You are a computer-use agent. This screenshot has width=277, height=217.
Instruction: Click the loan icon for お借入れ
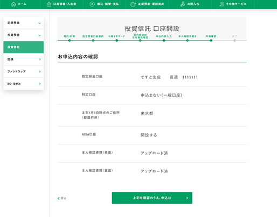click(183, 4)
